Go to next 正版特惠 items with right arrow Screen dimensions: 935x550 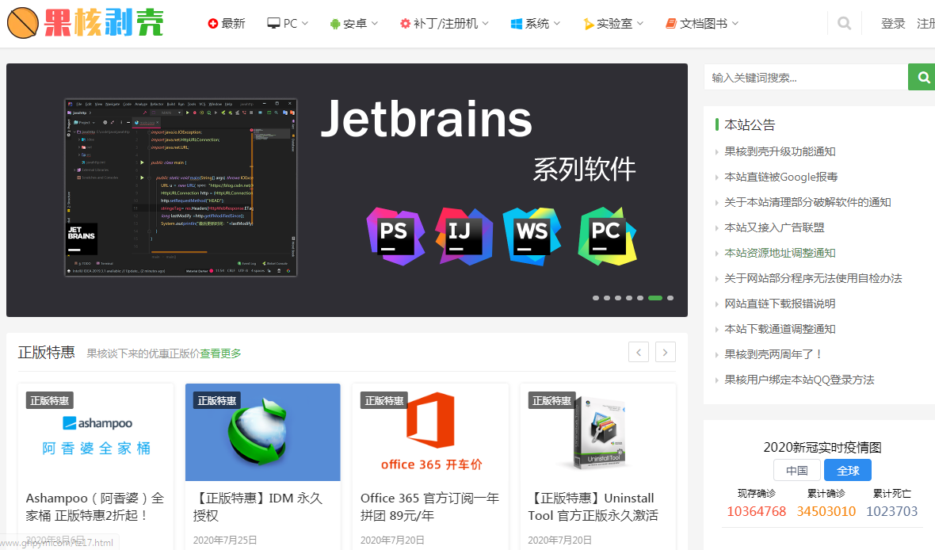[666, 352]
